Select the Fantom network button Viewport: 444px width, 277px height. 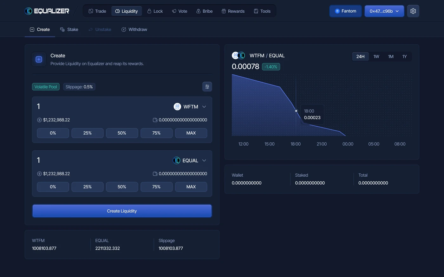pos(346,11)
